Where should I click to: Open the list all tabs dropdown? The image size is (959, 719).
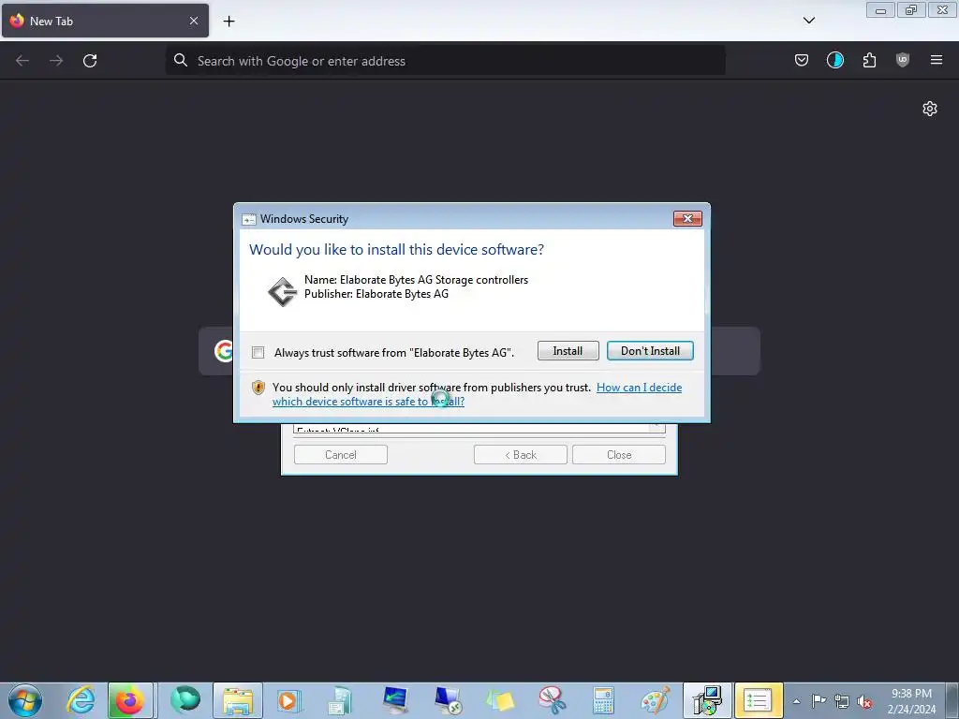click(809, 21)
